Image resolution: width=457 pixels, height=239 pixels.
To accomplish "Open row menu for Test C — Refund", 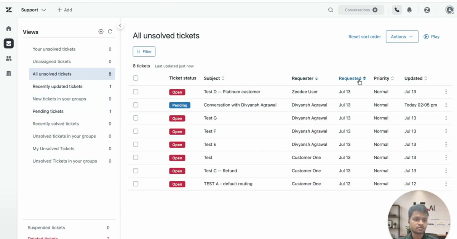I will 446,171.
